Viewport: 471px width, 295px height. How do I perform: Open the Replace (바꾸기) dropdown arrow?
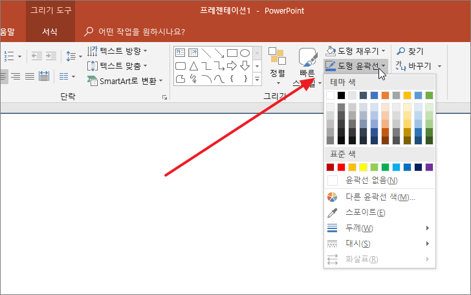pos(439,66)
